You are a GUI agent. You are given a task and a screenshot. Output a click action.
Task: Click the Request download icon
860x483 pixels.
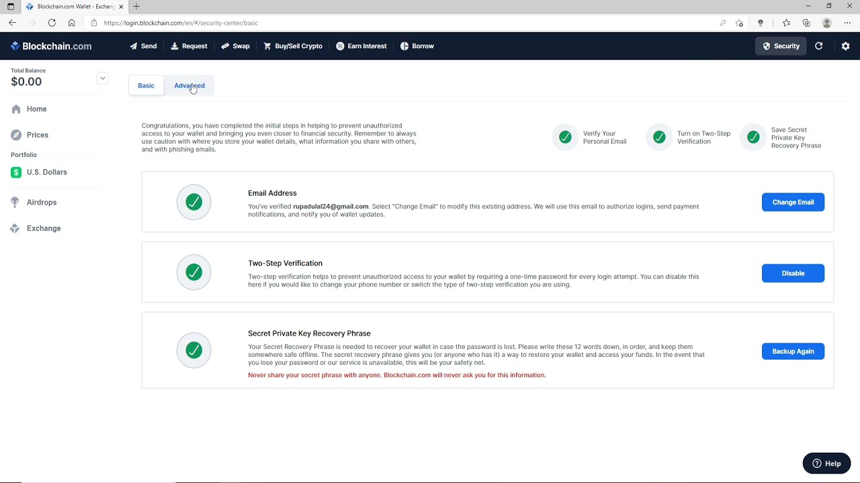pyautogui.click(x=175, y=46)
